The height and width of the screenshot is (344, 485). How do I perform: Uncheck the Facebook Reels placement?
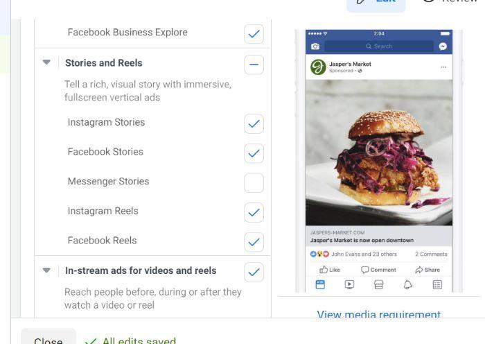254,242
